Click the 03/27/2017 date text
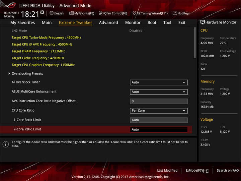Viewport: 241px width, 181px height. (x=12, y=13)
